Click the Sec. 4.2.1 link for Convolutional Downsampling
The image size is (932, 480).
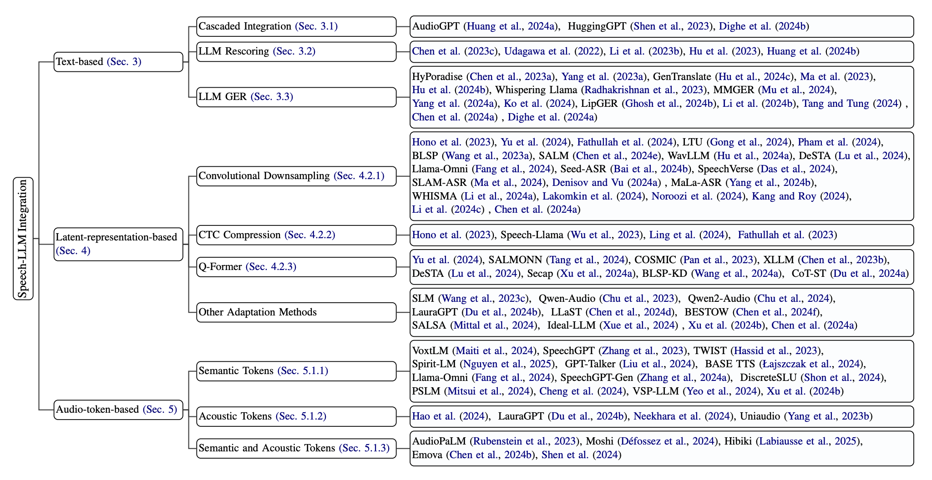(360, 175)
